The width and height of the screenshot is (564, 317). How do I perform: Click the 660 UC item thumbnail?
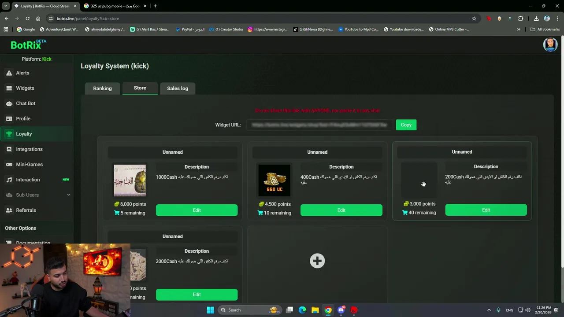point(274,181)
